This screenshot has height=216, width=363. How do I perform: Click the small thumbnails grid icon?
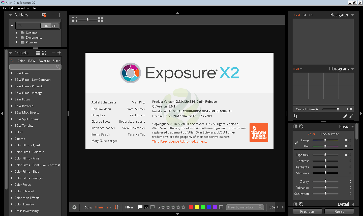(74, 20)
